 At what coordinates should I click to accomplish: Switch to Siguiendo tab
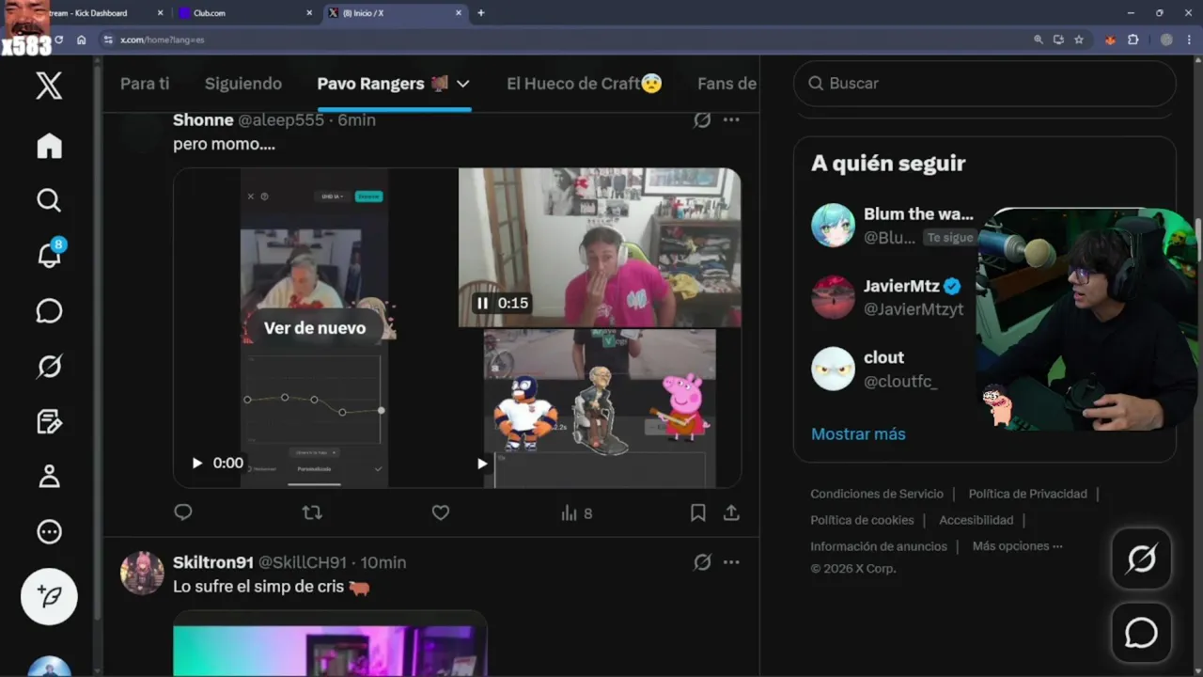pos(243,84)
